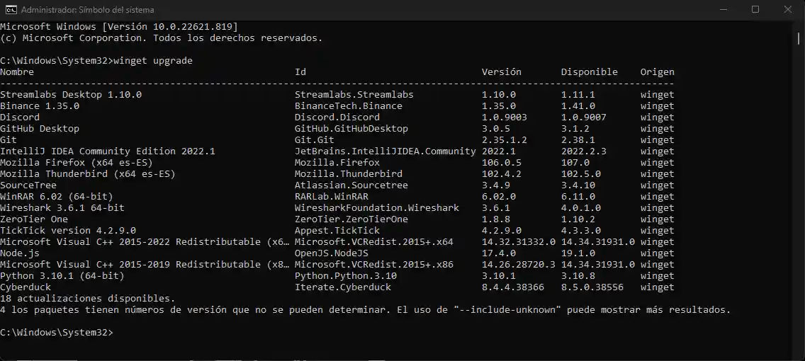The width and height of the screenshot is (805, 361).
Task: Select the 'Discord.Discord' Id
Action: [337, 118]
